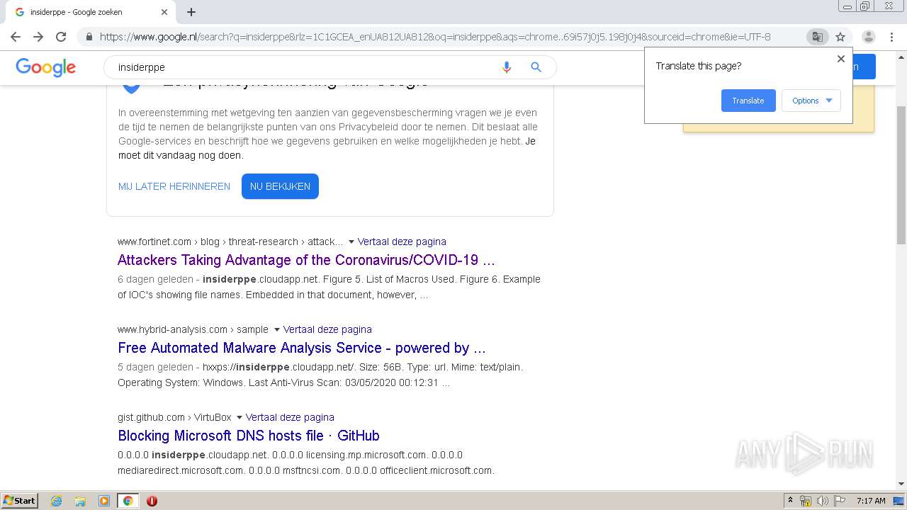907x510 pixels.
Task: Click the search box containing insiderppe
Action: click(305, 67)
